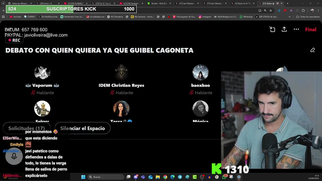
Task: Open the Extensions puzzle icon
Action: point(303,11)
